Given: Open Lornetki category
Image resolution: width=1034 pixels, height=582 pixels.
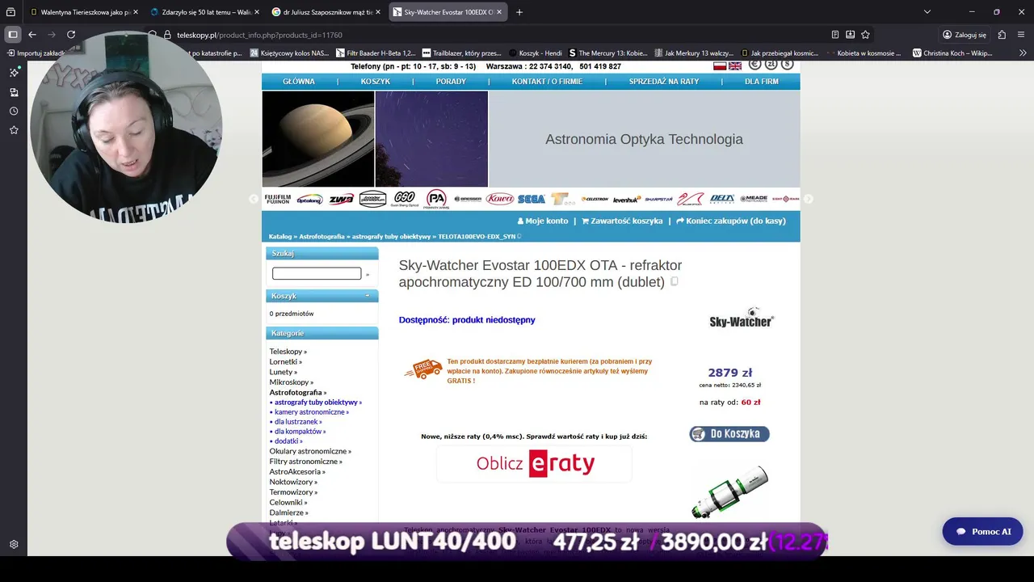Looking at the screenshot, I should (286, 362).
